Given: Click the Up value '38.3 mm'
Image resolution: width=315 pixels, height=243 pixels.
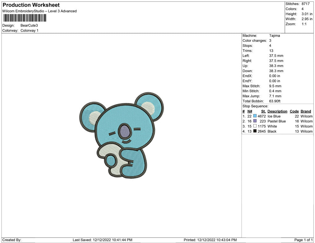Looking at the screenshot, I should tap(276, 66).
